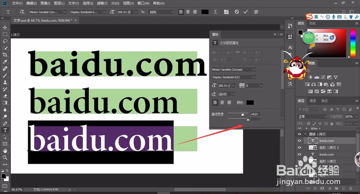Image resolution: width=360 pixels, height=194 pixels.
Task: Hide the 画板 1 拷贝 artboard group
Action: tap(300, 134)
